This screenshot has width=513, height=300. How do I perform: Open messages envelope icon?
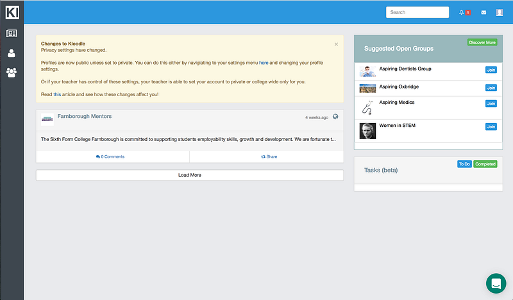[484, 12]
